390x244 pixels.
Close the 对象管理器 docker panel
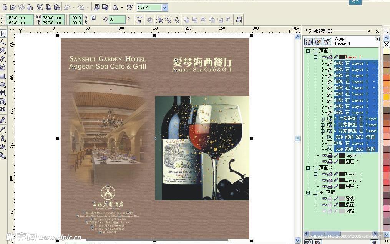click(x=377, y=31)
